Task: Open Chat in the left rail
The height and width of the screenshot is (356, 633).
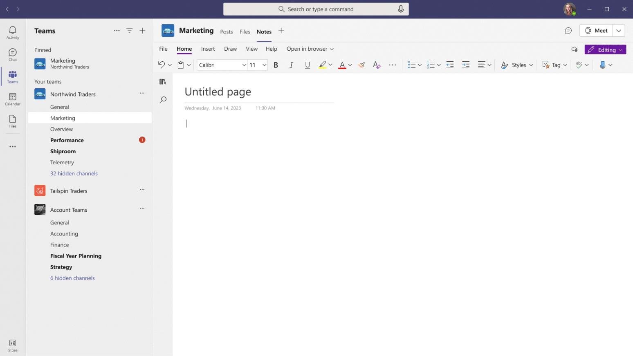Action: click(x=13, y=55)
